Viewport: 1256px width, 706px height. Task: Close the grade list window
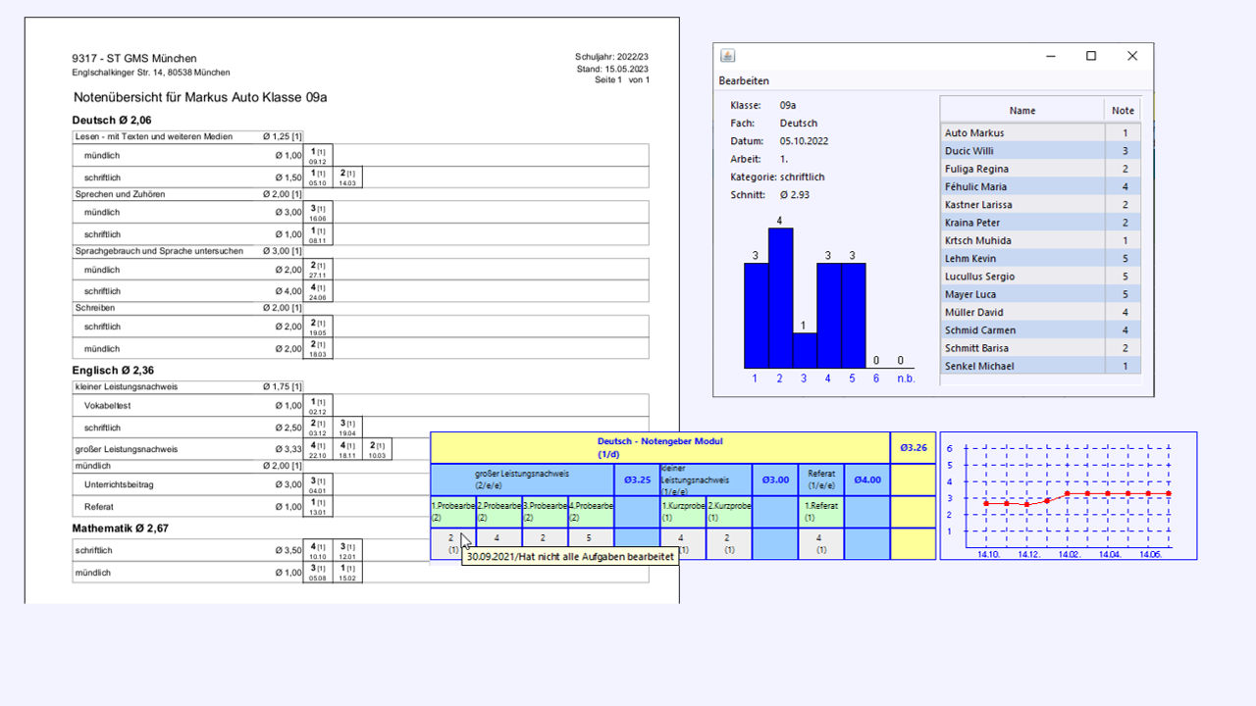1131,56
